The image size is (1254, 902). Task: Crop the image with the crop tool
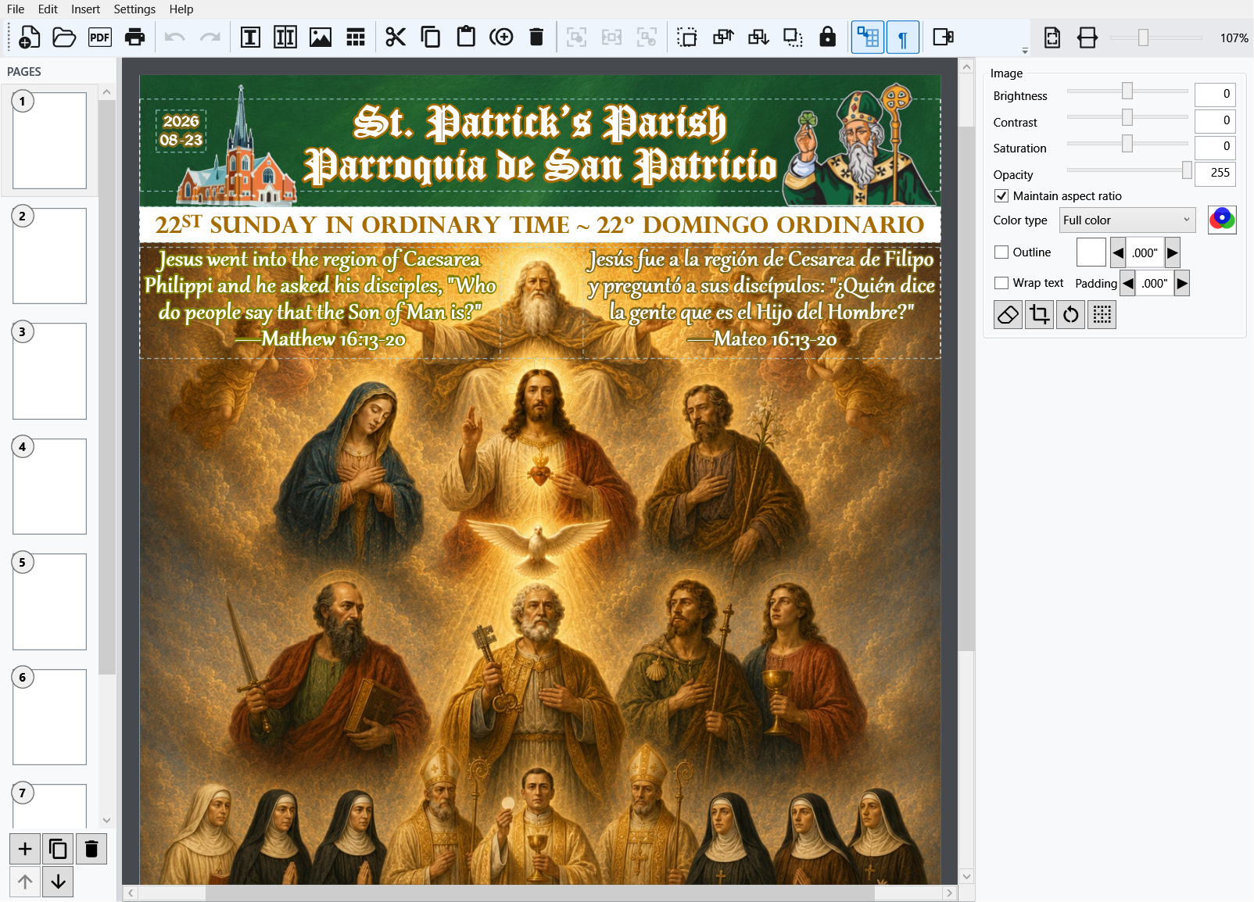click(1040, 315)
